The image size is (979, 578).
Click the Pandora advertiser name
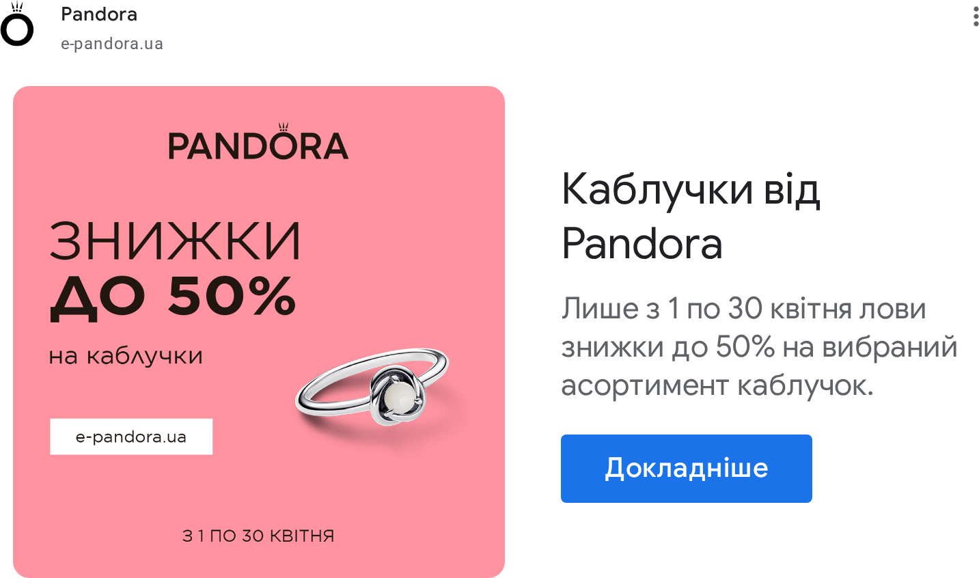[x=99, y=14]
